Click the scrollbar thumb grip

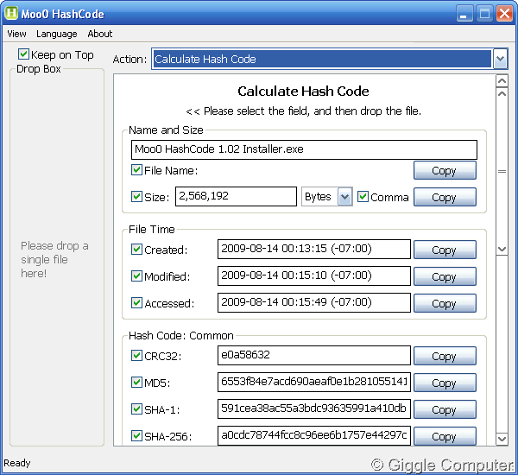[502, 171]
